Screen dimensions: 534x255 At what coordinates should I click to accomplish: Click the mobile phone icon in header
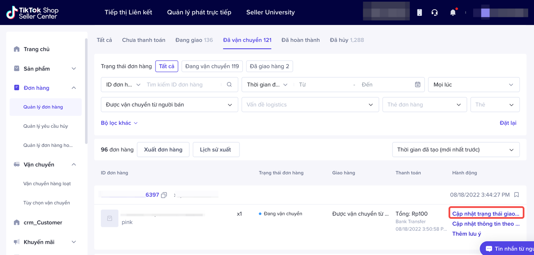[419, 13]
